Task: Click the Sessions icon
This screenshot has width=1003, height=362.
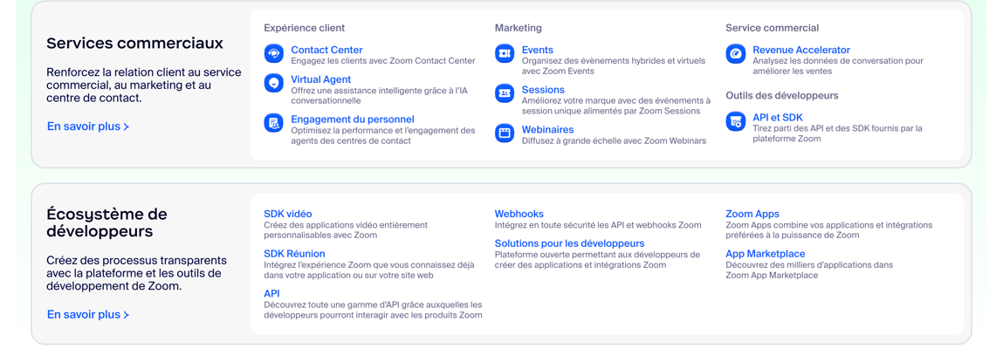Action: tap(505, 93)
